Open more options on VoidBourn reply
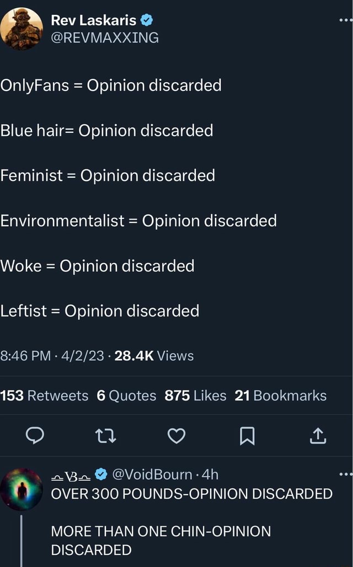 point(345,474)
